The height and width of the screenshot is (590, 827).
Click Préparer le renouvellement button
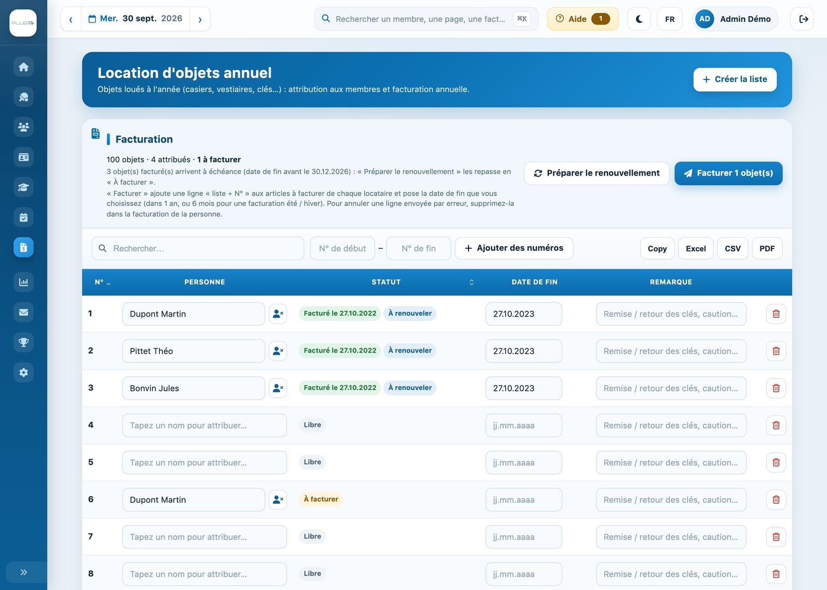pyautogui.click(x=596, y=173)
